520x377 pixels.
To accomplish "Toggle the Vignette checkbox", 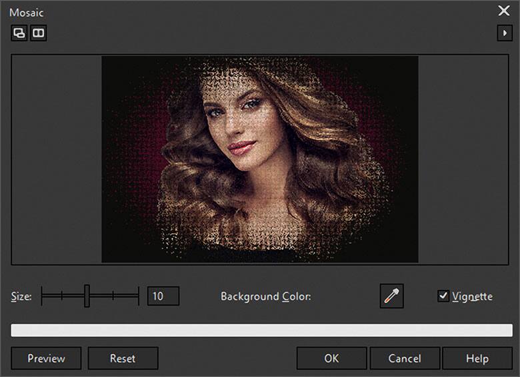I will pos(443,296).
